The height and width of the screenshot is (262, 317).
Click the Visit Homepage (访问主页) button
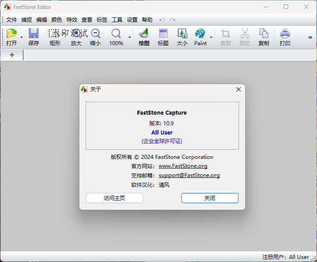(x=114, y=198)
